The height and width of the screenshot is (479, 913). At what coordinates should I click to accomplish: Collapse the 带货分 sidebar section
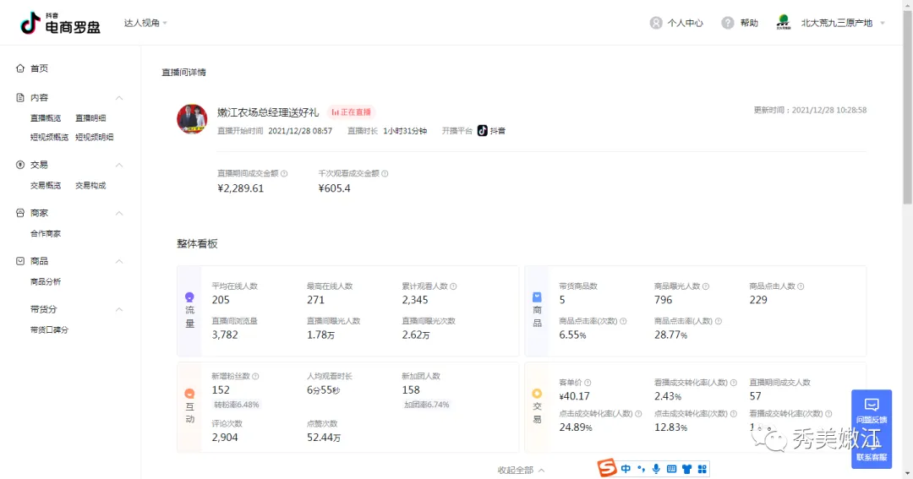tap(119, 310)
